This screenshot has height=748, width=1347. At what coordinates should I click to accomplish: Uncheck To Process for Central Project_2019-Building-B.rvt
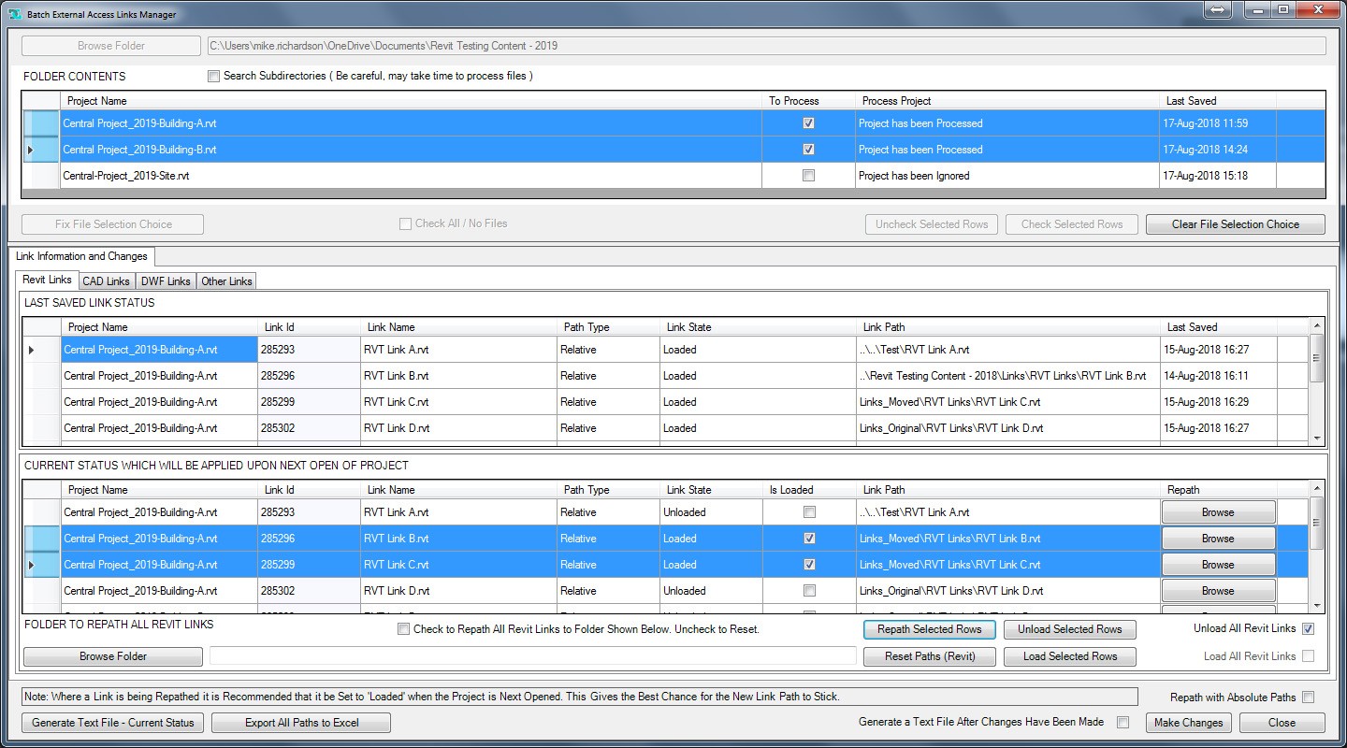tap(808, 150)
